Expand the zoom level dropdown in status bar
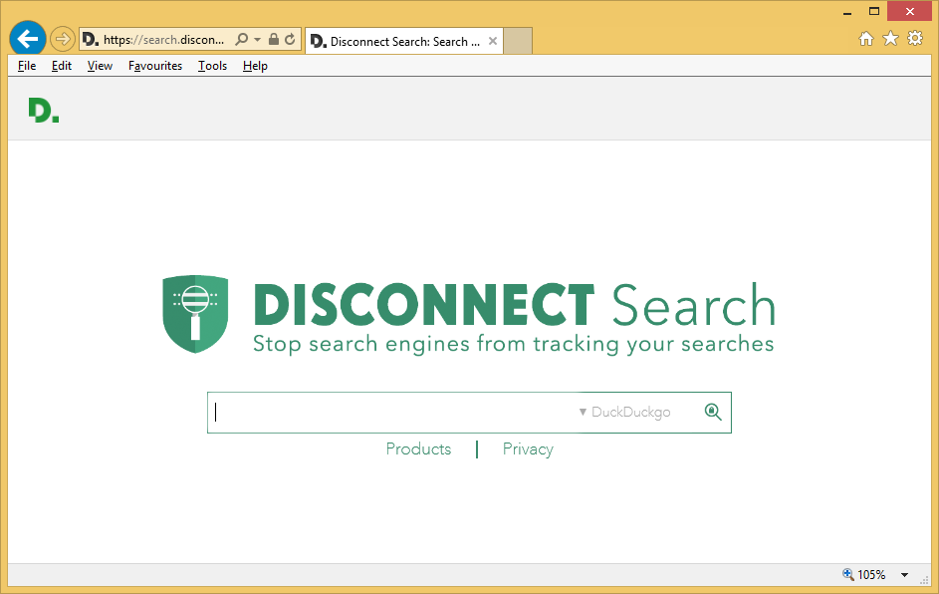Viewport: 939px width, 594px height. [904, 574]
